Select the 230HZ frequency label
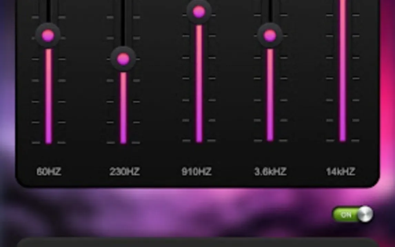 pos(124,172)
